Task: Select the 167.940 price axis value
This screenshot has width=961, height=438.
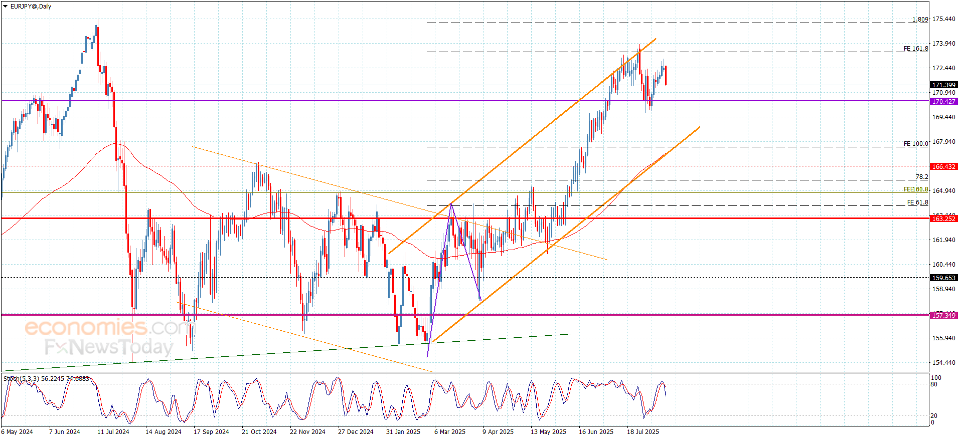Action: click(943, 142)
